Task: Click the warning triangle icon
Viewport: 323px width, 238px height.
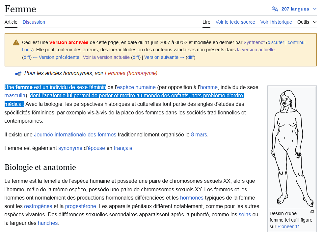Action: 16,43
